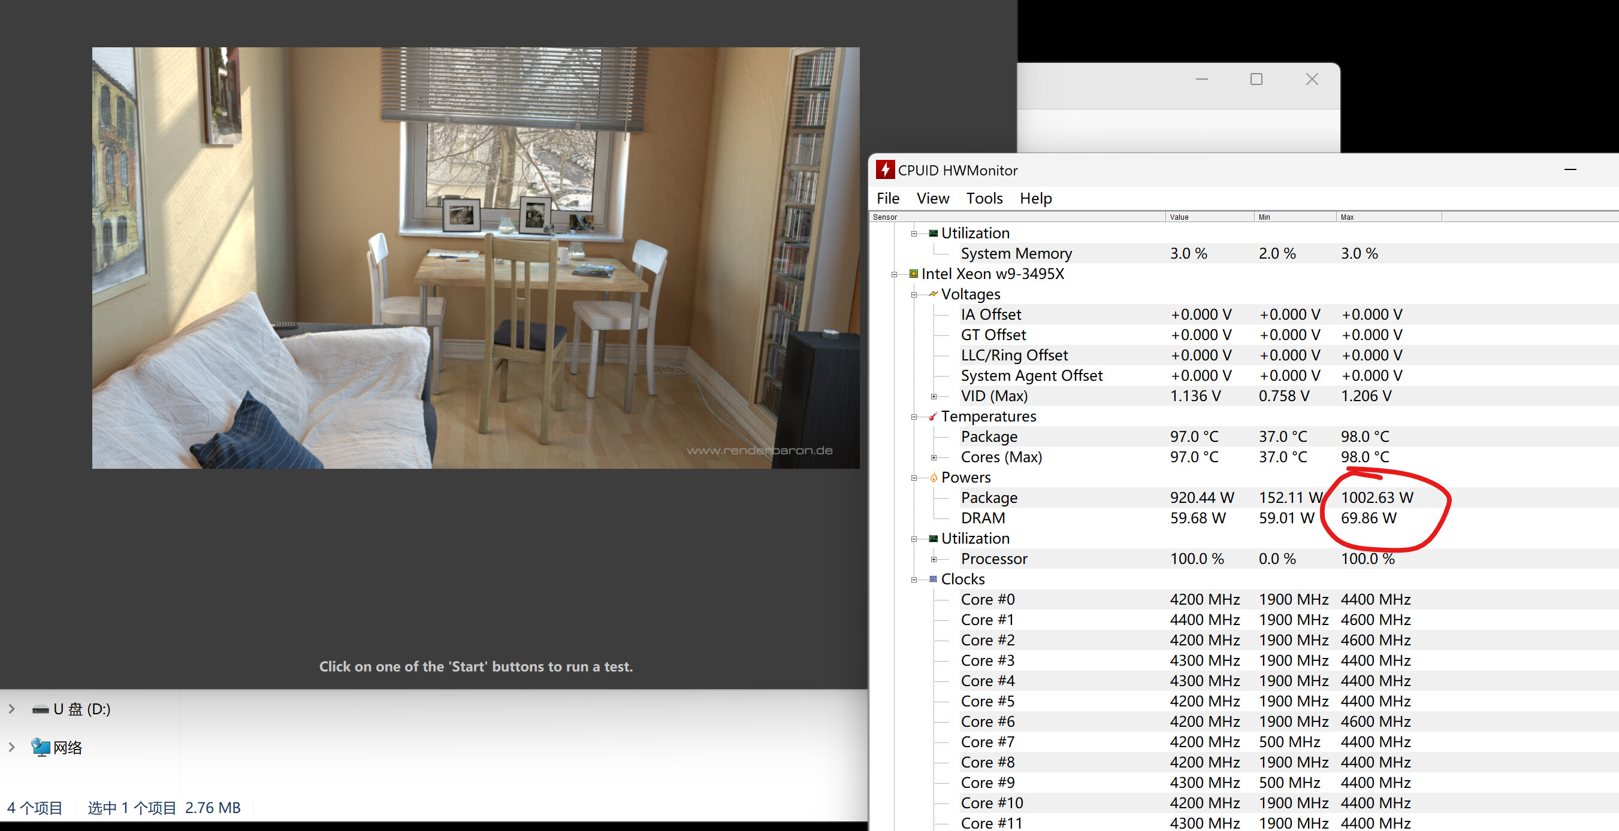Expand the U 盘 (D:) folder chevron
Screen dimensions: 1619x831
pyautogui.click(x=11, y=709)
